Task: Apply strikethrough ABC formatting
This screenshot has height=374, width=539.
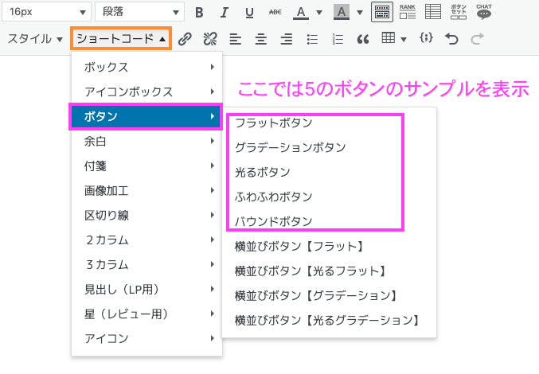Action: point(275,13)
